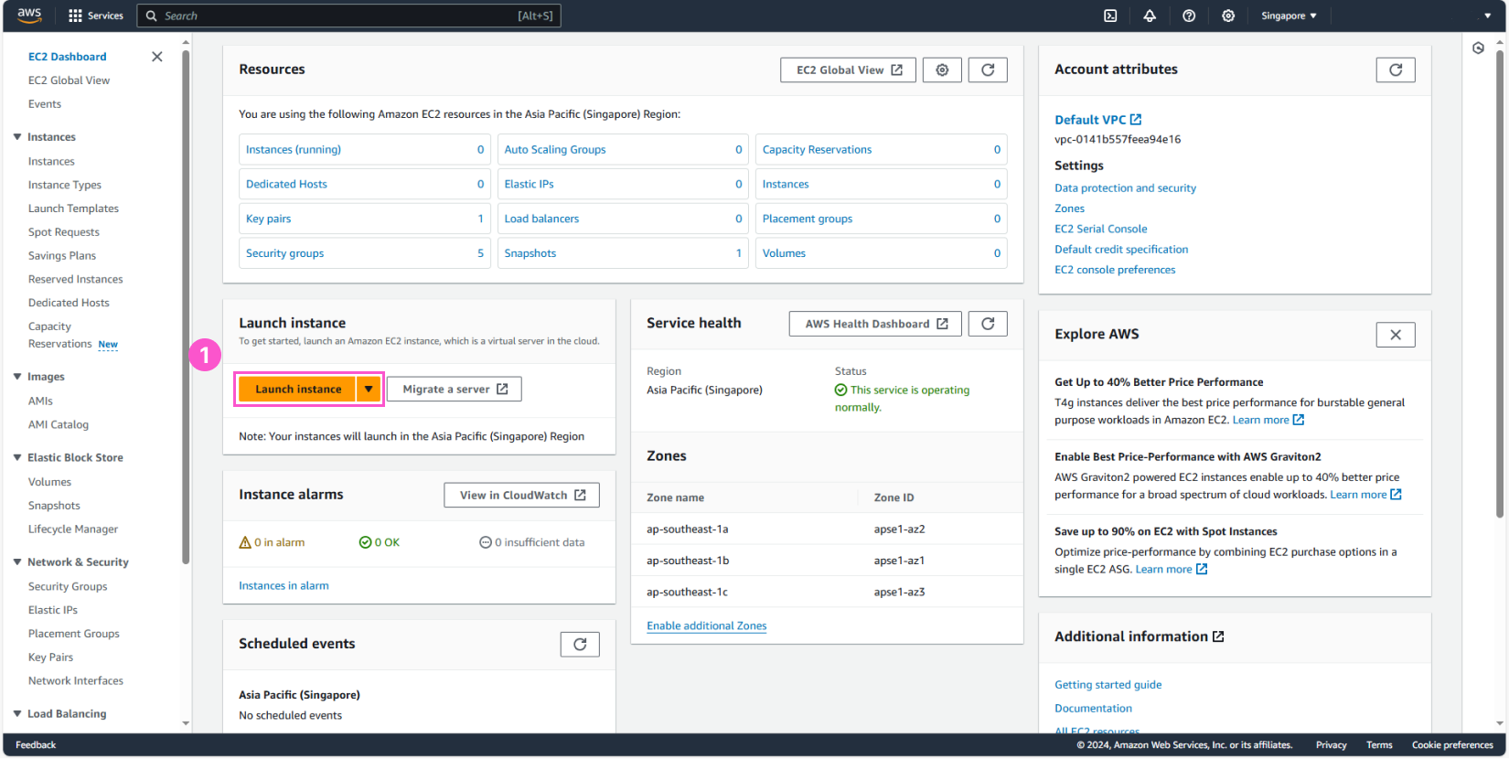Click the info panel icon at right edge
The image size is (1509, 759).
(1479, 48)
